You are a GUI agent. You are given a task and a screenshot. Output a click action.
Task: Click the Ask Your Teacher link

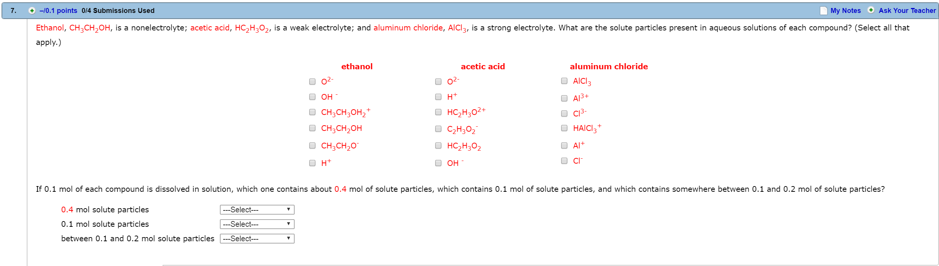[x=907, y=11]
